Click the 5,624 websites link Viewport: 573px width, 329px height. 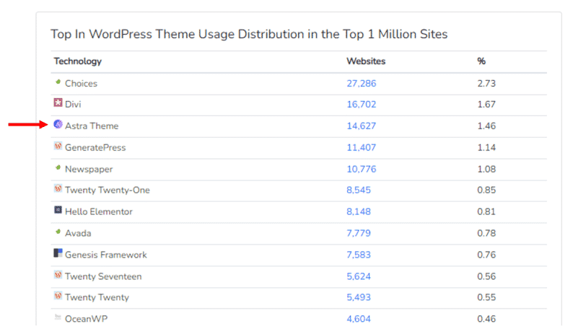pyautogui.click(x=359, y=276)
